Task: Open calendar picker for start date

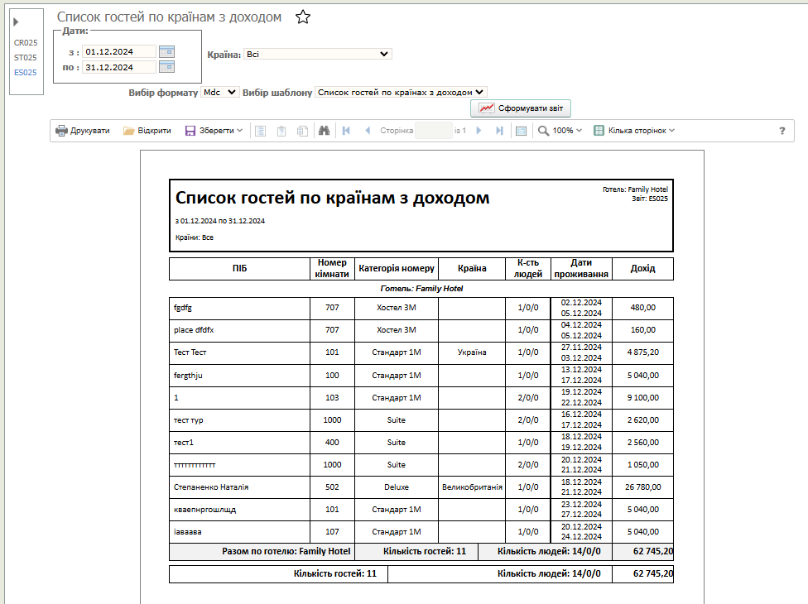Action: pyautogui.click(x=166, y=51)
